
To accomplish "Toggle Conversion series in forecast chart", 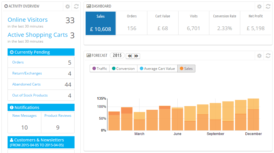I will [x=123, y=68].
